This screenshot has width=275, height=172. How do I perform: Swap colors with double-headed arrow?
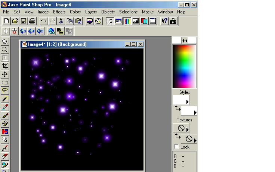click(x=185, y=41)
